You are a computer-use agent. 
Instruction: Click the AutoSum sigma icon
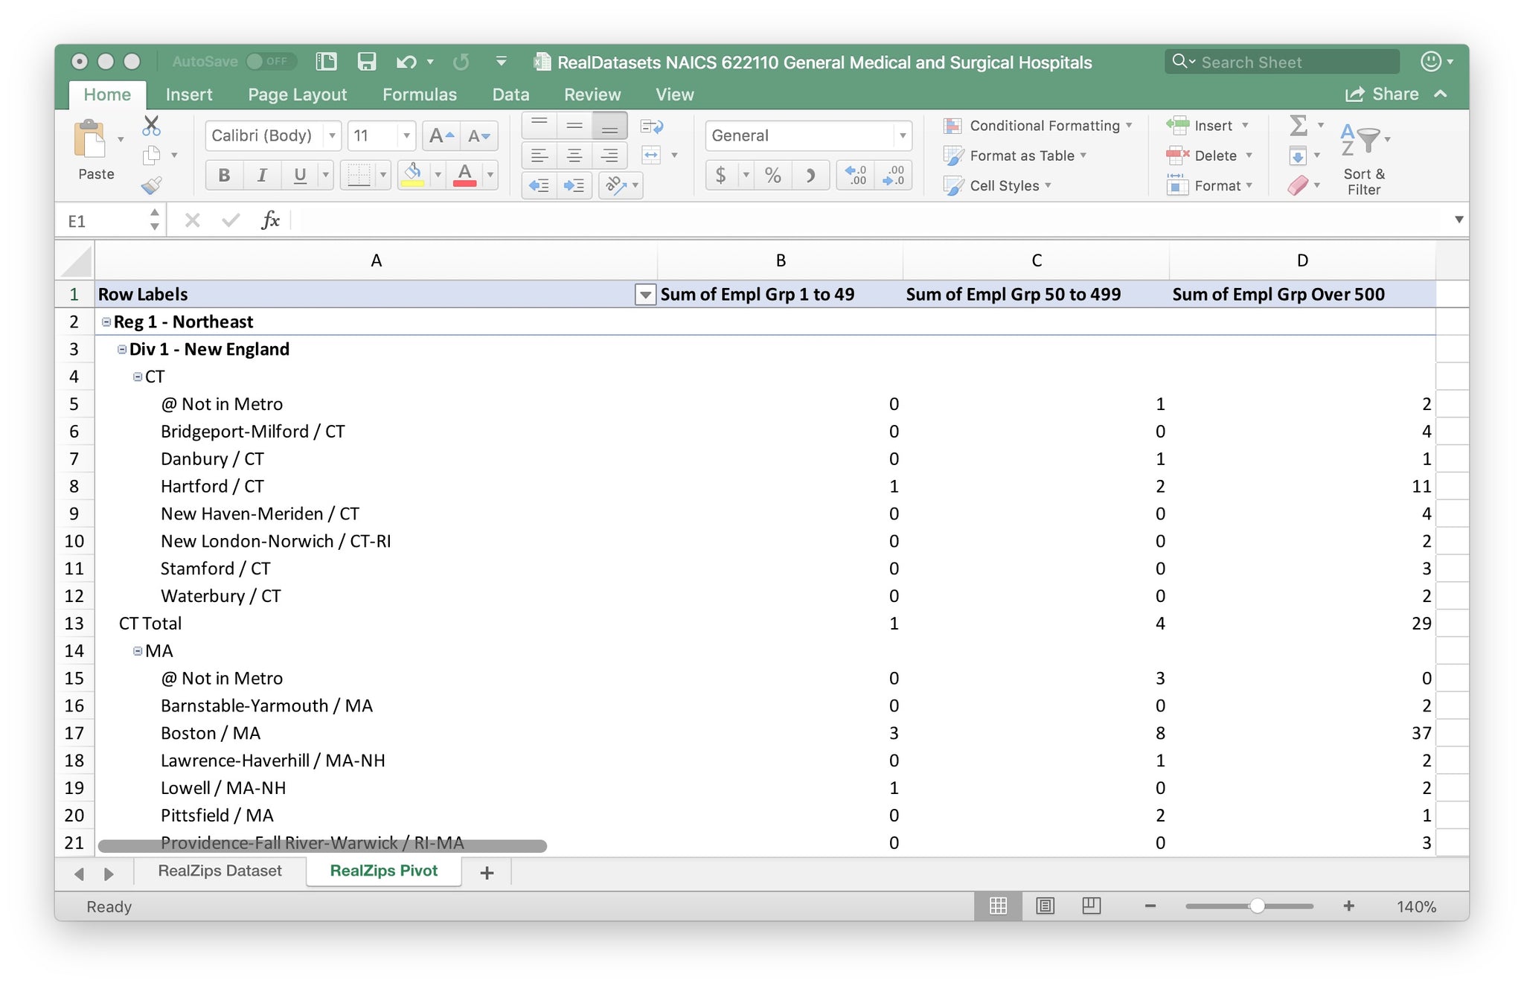[x=1298, y=125]
